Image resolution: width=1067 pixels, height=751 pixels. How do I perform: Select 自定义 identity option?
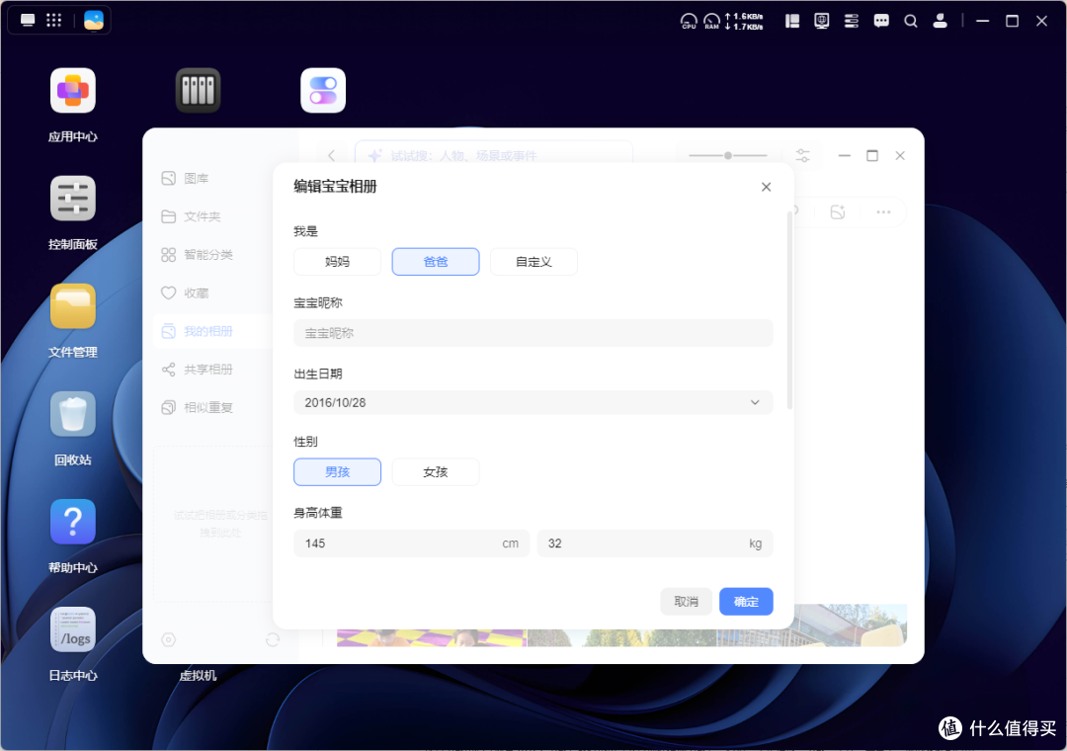tap(533, 262)
